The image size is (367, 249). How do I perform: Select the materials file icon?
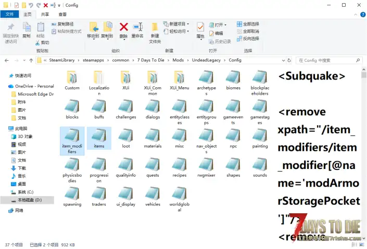[x=153, y=135]
